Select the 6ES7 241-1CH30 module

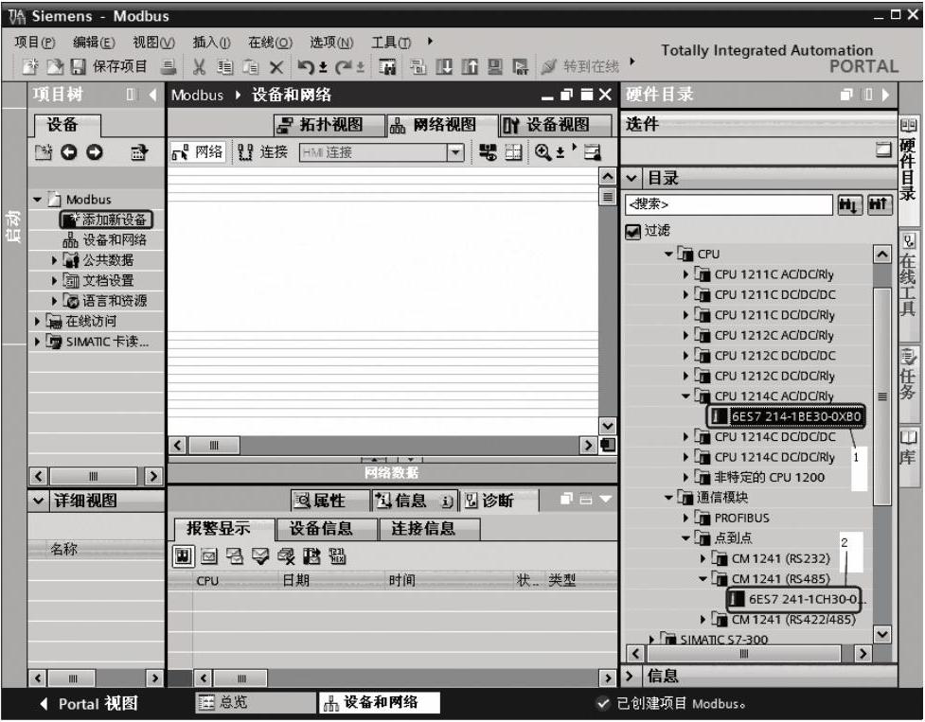(x=794, y=599)
